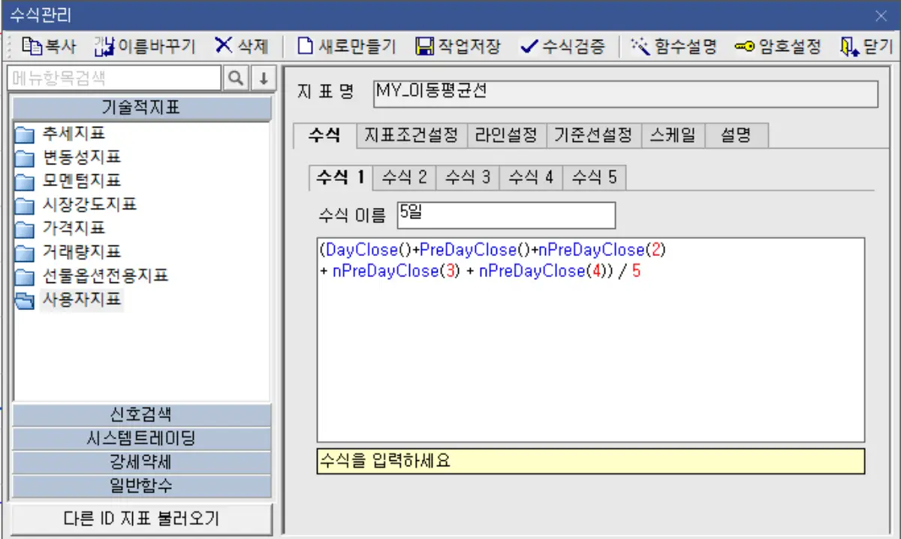The height and width of the screenshot is (539, 901).
Task: Select the 스케일 tab
Action: (673, 135)
